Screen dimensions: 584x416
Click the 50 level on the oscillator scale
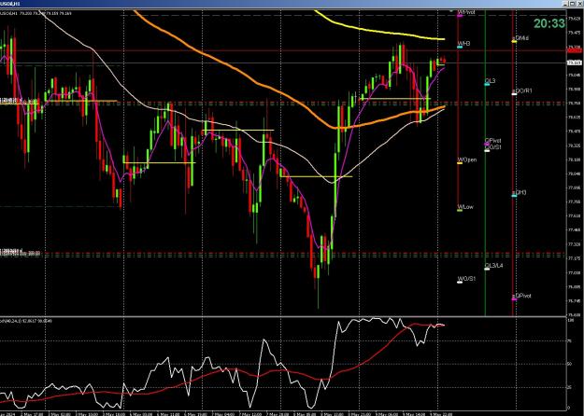click(569, 364)
